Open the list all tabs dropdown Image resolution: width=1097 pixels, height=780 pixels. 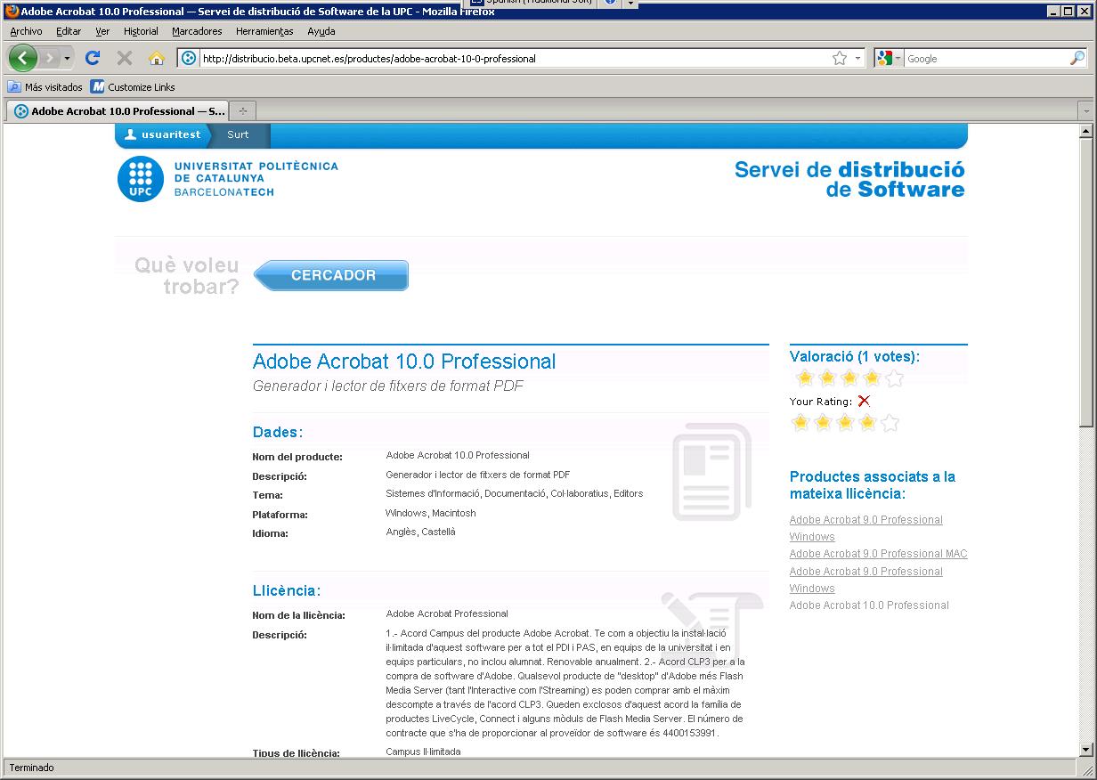coord(1085,111)
